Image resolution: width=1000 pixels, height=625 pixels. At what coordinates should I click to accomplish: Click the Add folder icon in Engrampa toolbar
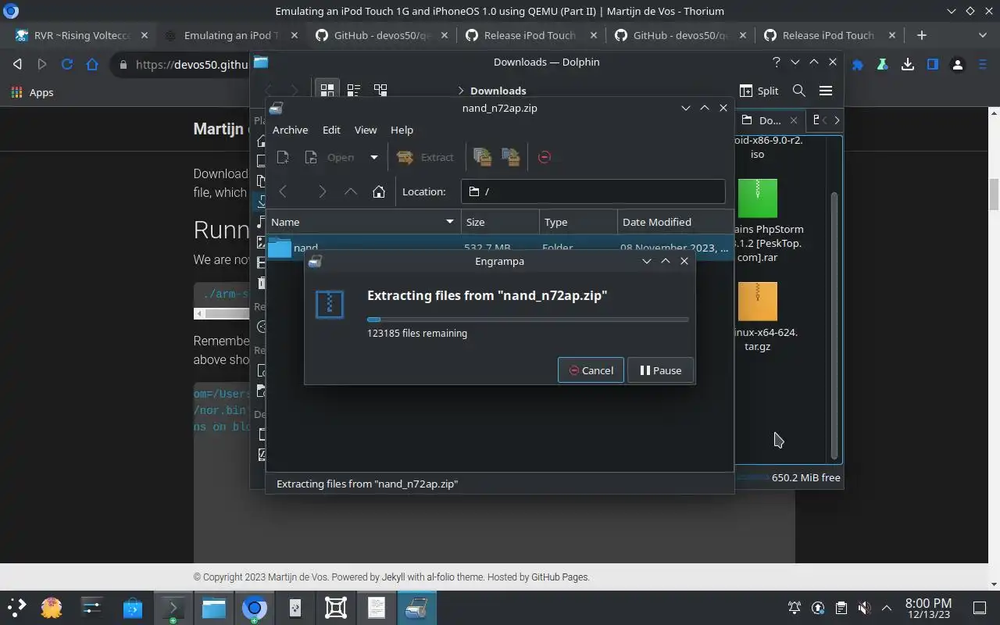(511, 157)
